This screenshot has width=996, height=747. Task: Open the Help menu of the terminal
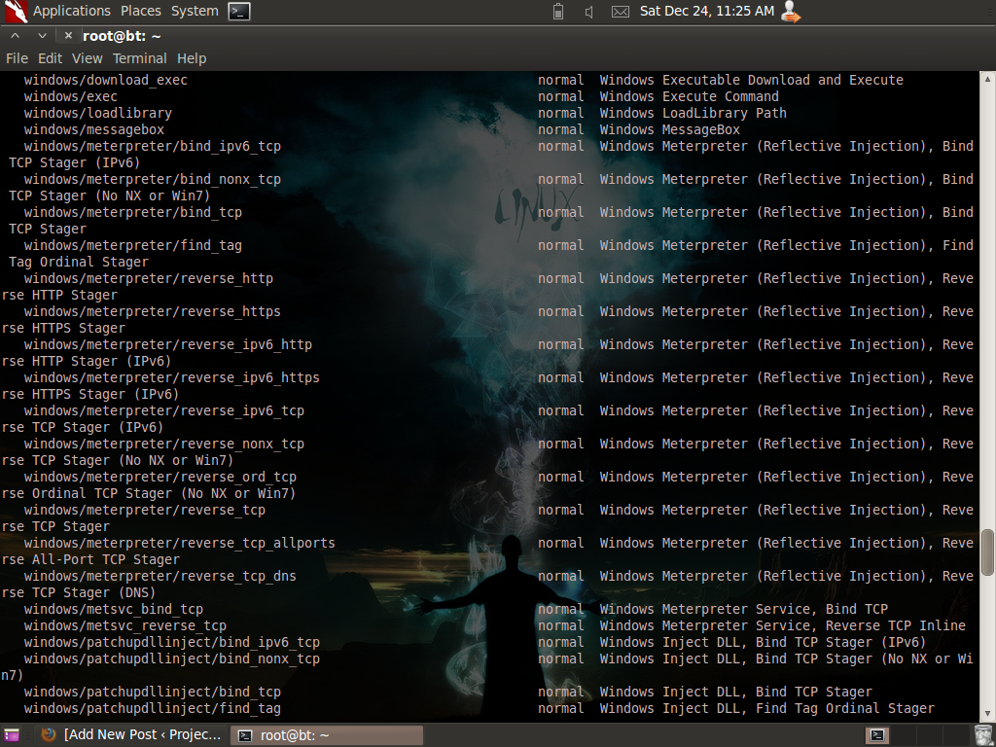[x=191, y=58]
